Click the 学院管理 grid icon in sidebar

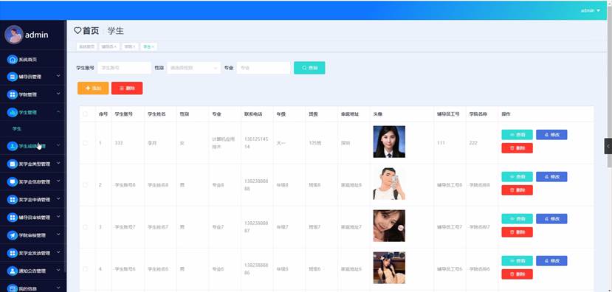(13, 94)
